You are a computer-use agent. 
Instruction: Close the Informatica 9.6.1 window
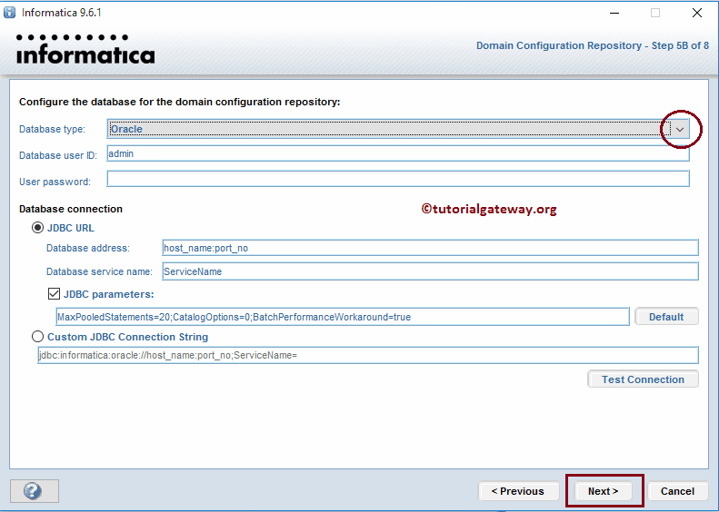[x=696, y=13]
